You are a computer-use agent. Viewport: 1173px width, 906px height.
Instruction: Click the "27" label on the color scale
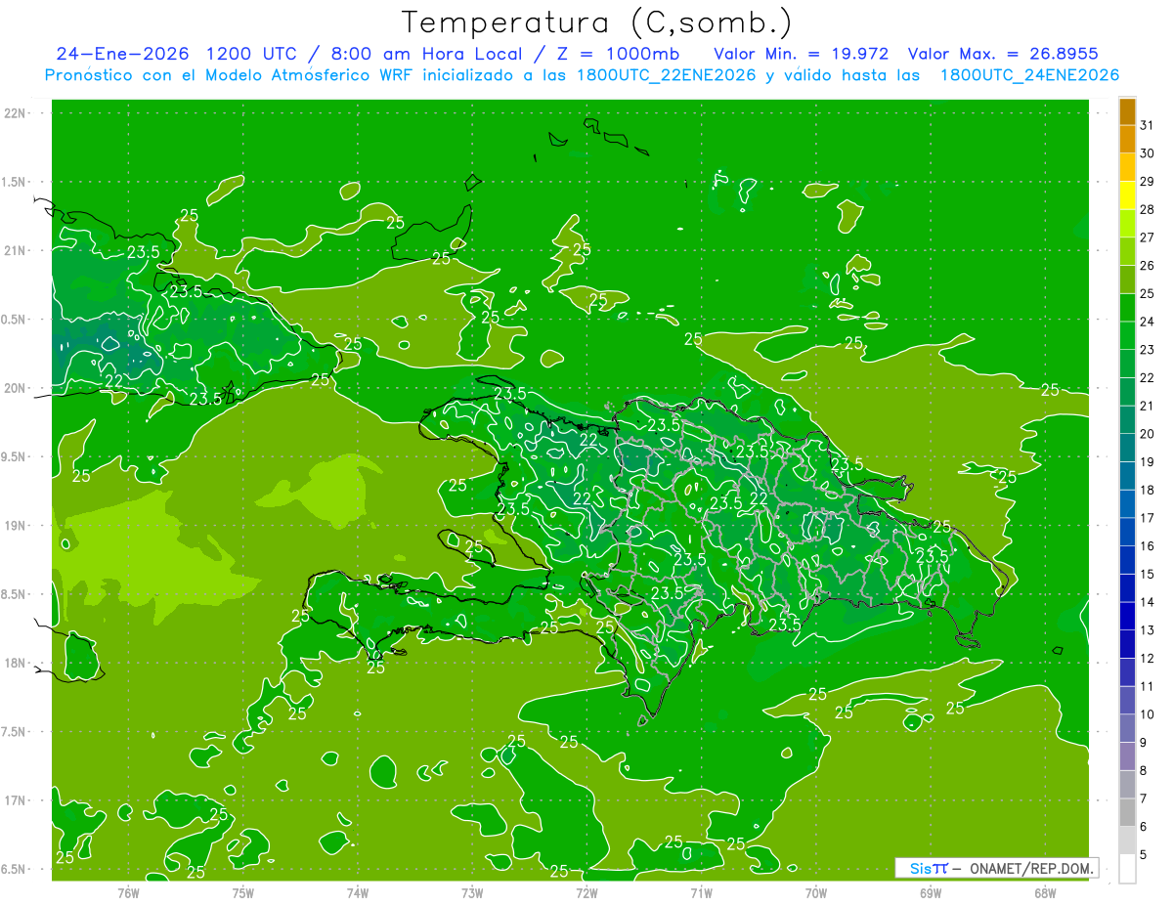[x=1148, y=237]
